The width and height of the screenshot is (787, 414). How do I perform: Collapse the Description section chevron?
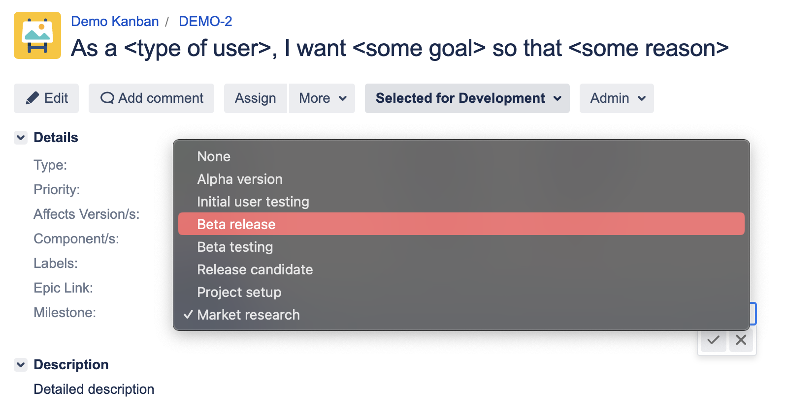coord(21,365)
